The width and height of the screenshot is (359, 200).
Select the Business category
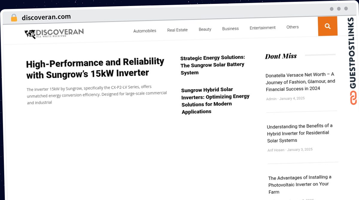pyautogui.click(x=230, y=29)
